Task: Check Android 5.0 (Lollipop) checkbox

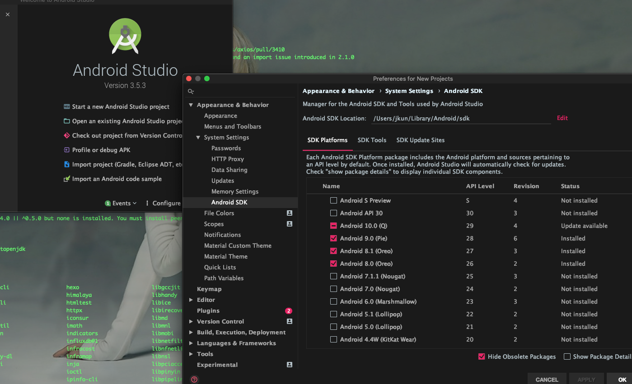Action: tap(333, 327)
